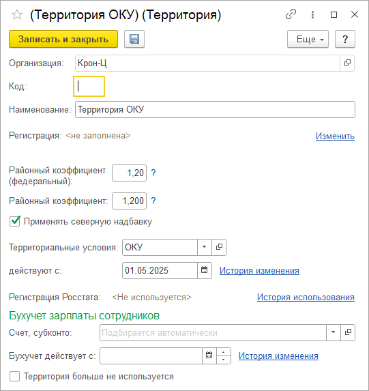The image size is (369, 391).
Task: Open the Еще dropdown menu
Action: [x=308, y=39]
